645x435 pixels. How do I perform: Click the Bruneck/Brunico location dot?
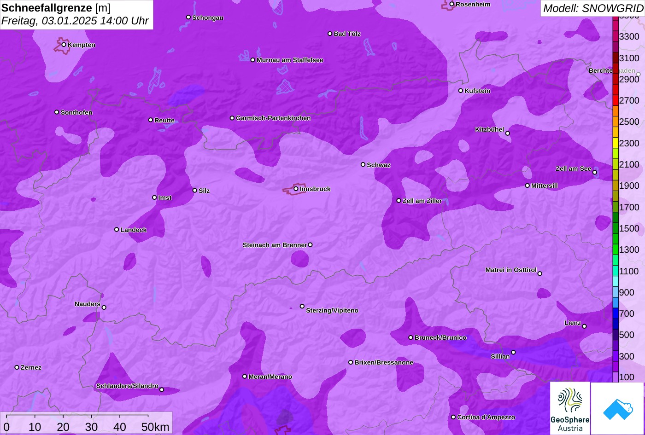pos(410,337)
